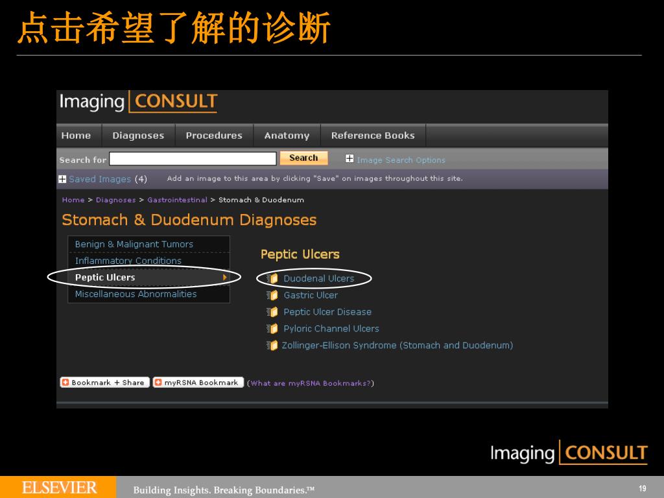
Task: Open the Gastric Ulcer link
Action: pyautogui.click(x=311, y=295)
